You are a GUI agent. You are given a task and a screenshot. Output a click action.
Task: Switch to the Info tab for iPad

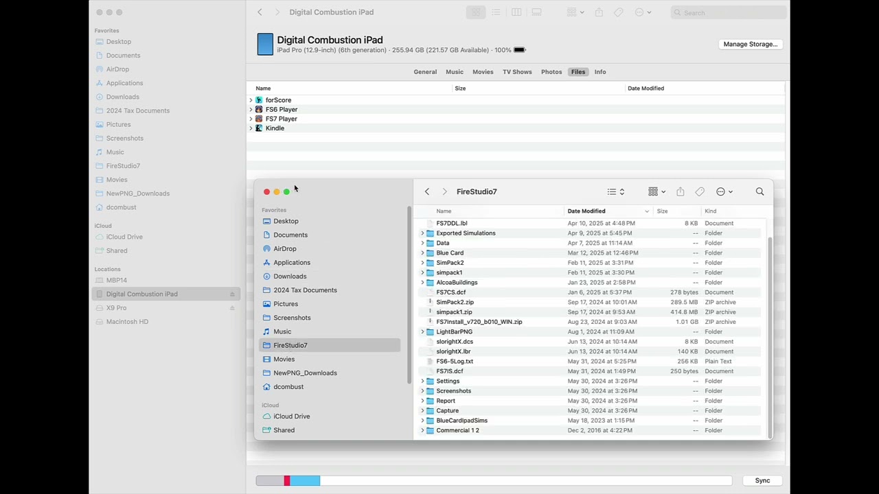(x=600, y=72)
